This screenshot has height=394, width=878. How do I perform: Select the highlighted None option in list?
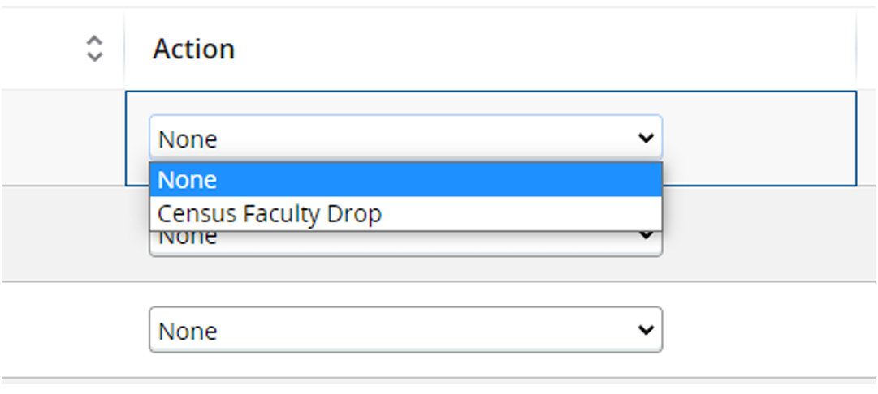(404, 179)
